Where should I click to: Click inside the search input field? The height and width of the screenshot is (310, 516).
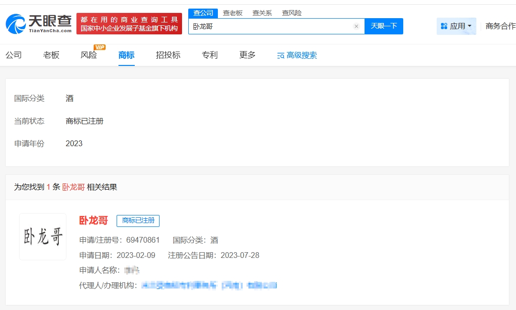270,26
